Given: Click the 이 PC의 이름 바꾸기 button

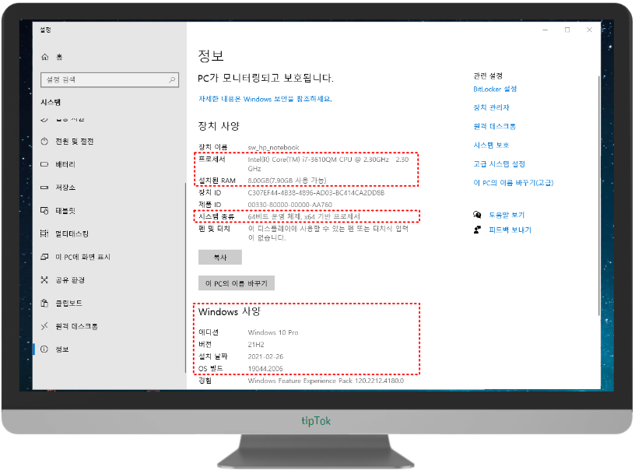Looking at the screenshot, I should [x=237, y=283].
